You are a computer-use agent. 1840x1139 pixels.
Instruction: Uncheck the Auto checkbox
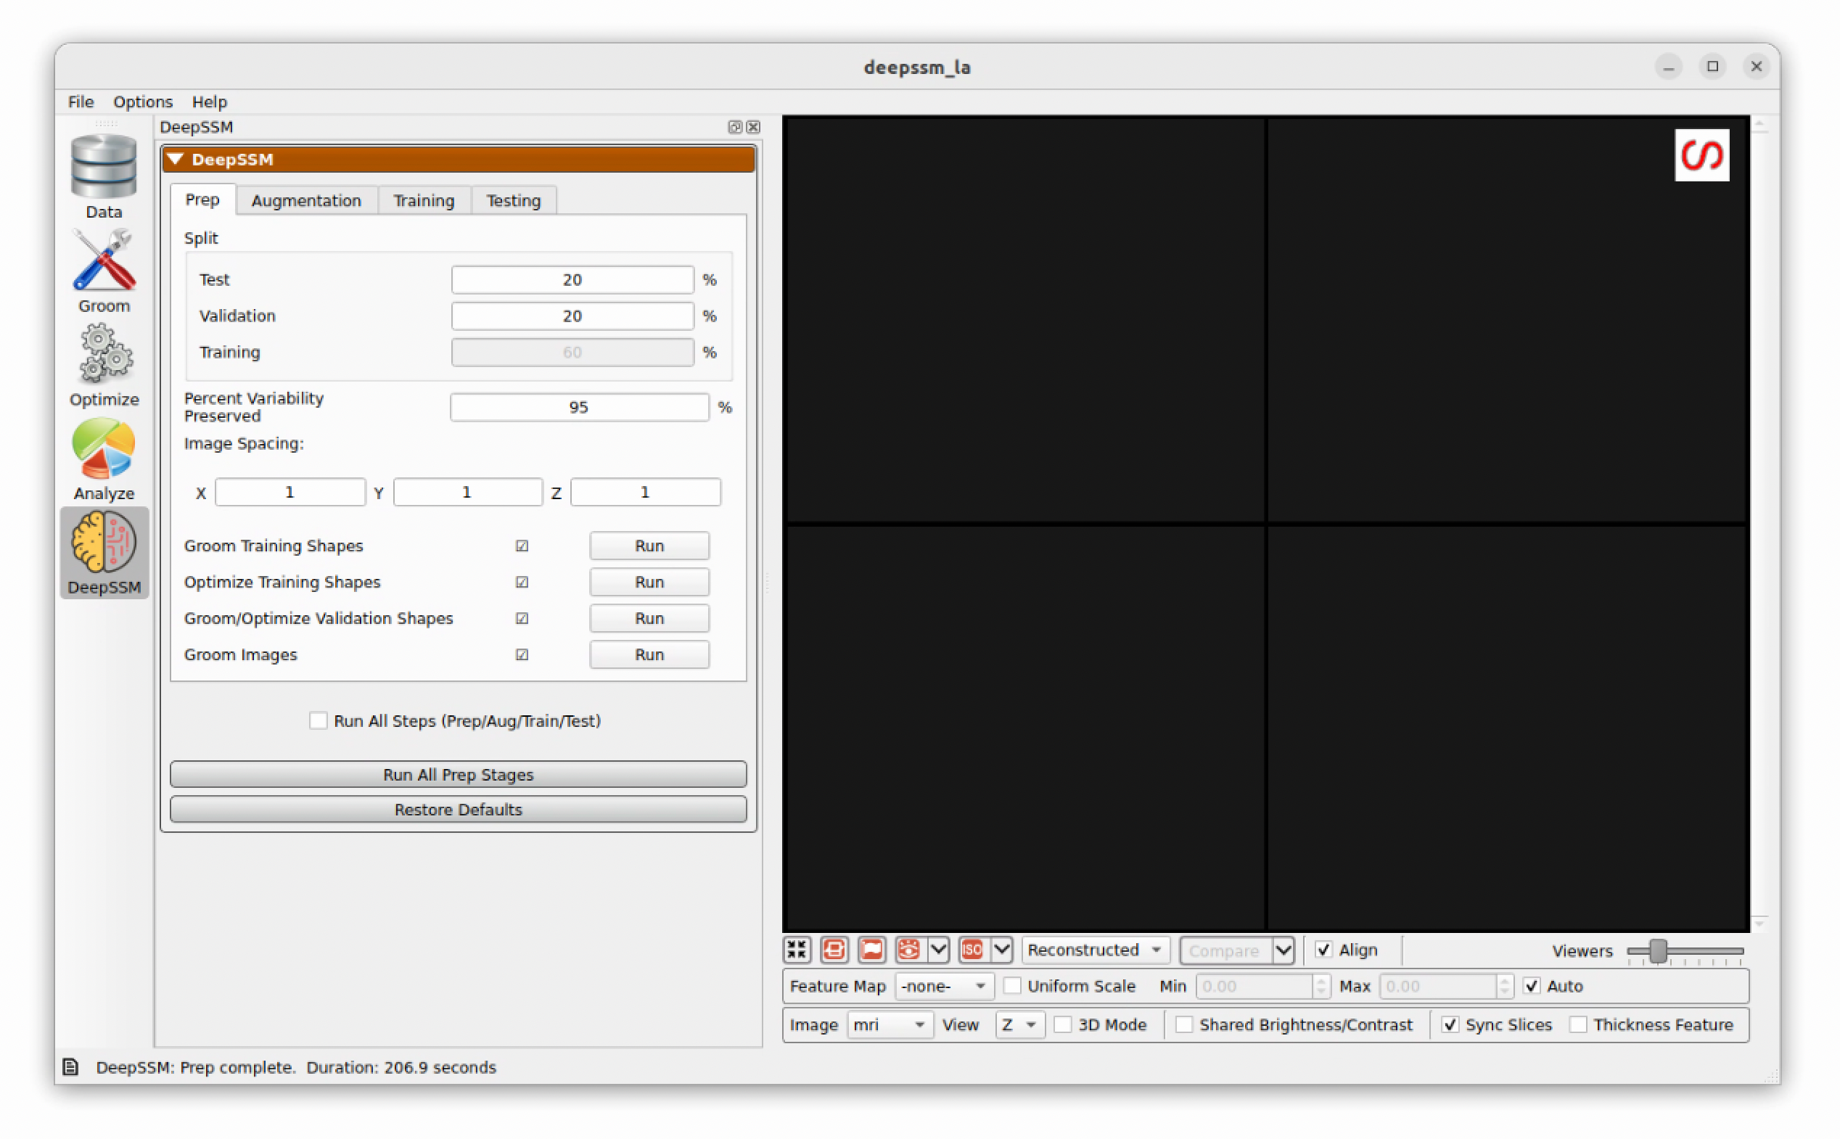[x=1532, y=986]
